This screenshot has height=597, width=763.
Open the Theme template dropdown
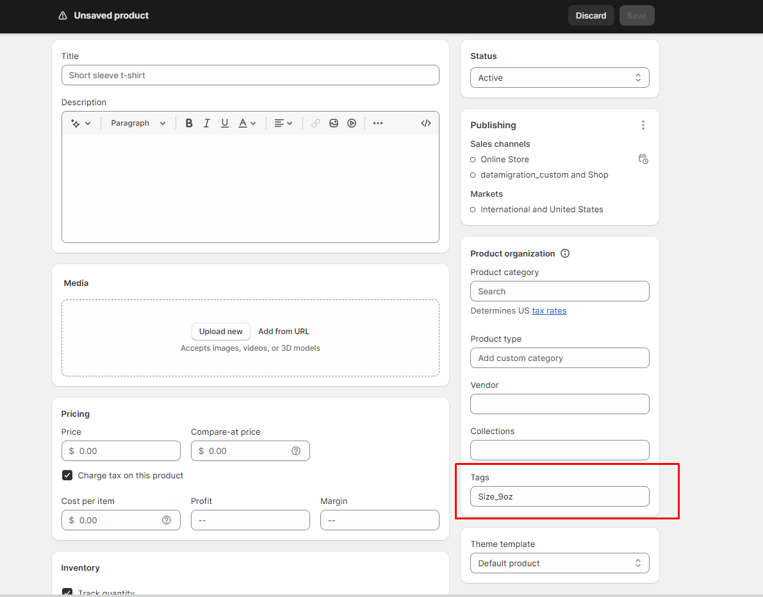tap(560, 563)
